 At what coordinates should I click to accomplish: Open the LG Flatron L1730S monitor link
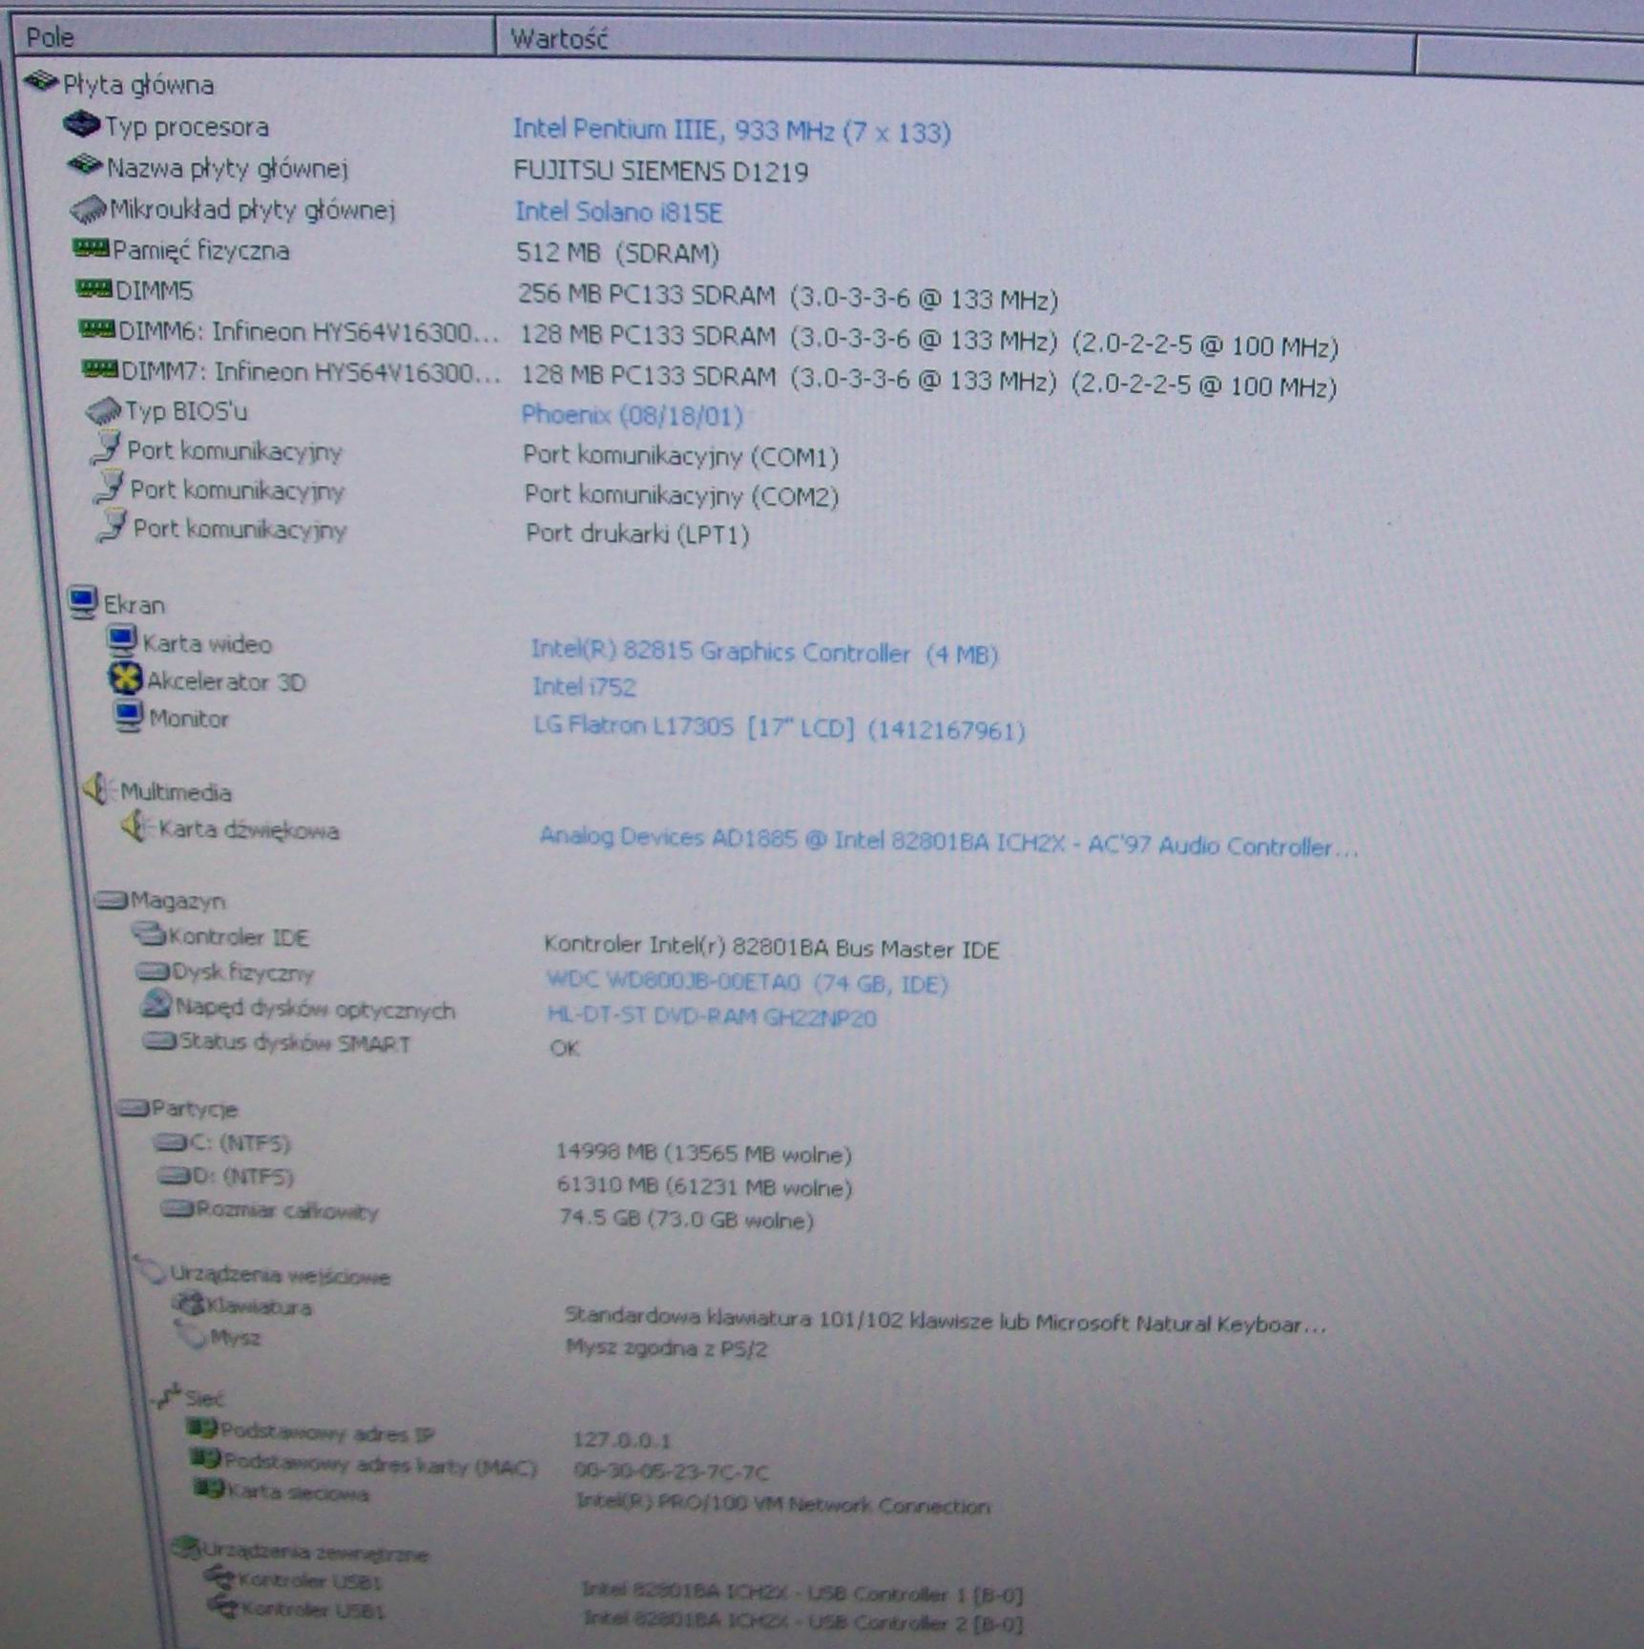point(780,728)
